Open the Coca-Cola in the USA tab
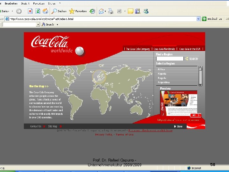Image resolution: width=229 pixels, height=172 pixels. click(x=190, y=49)
